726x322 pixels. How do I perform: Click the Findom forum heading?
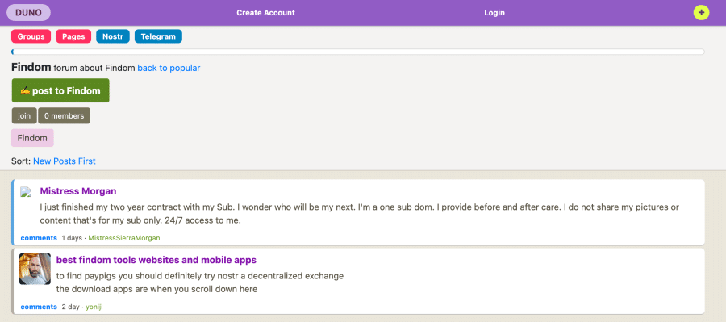point(31,68)
